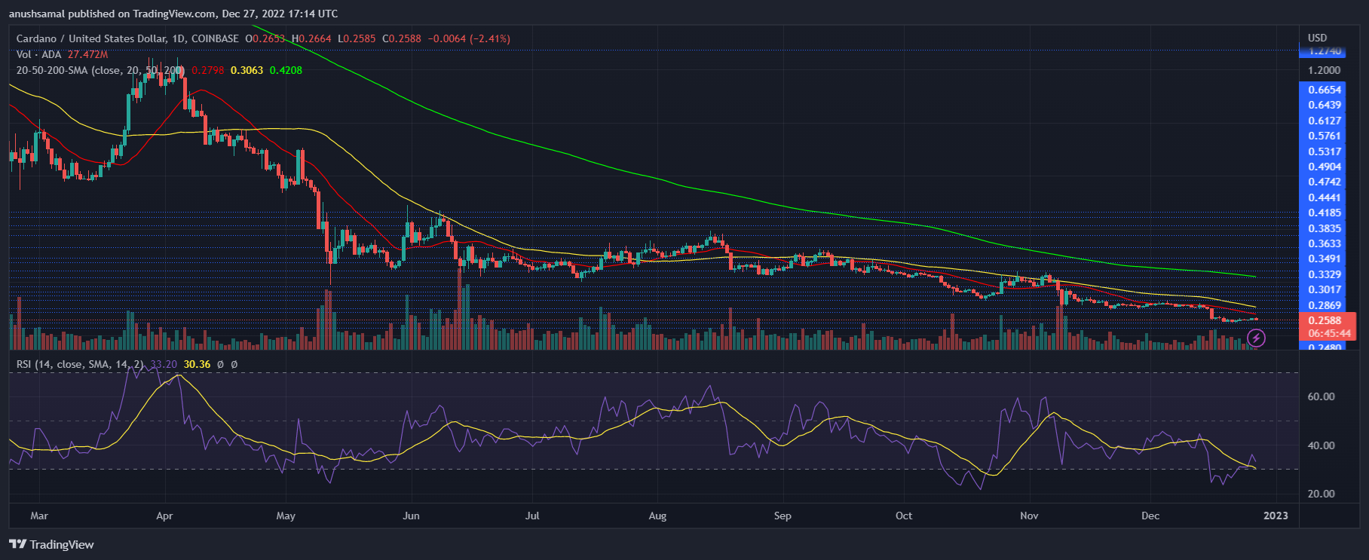Open the RSI indicator legend label
The image size is (1369, 560).
point(79,364)
